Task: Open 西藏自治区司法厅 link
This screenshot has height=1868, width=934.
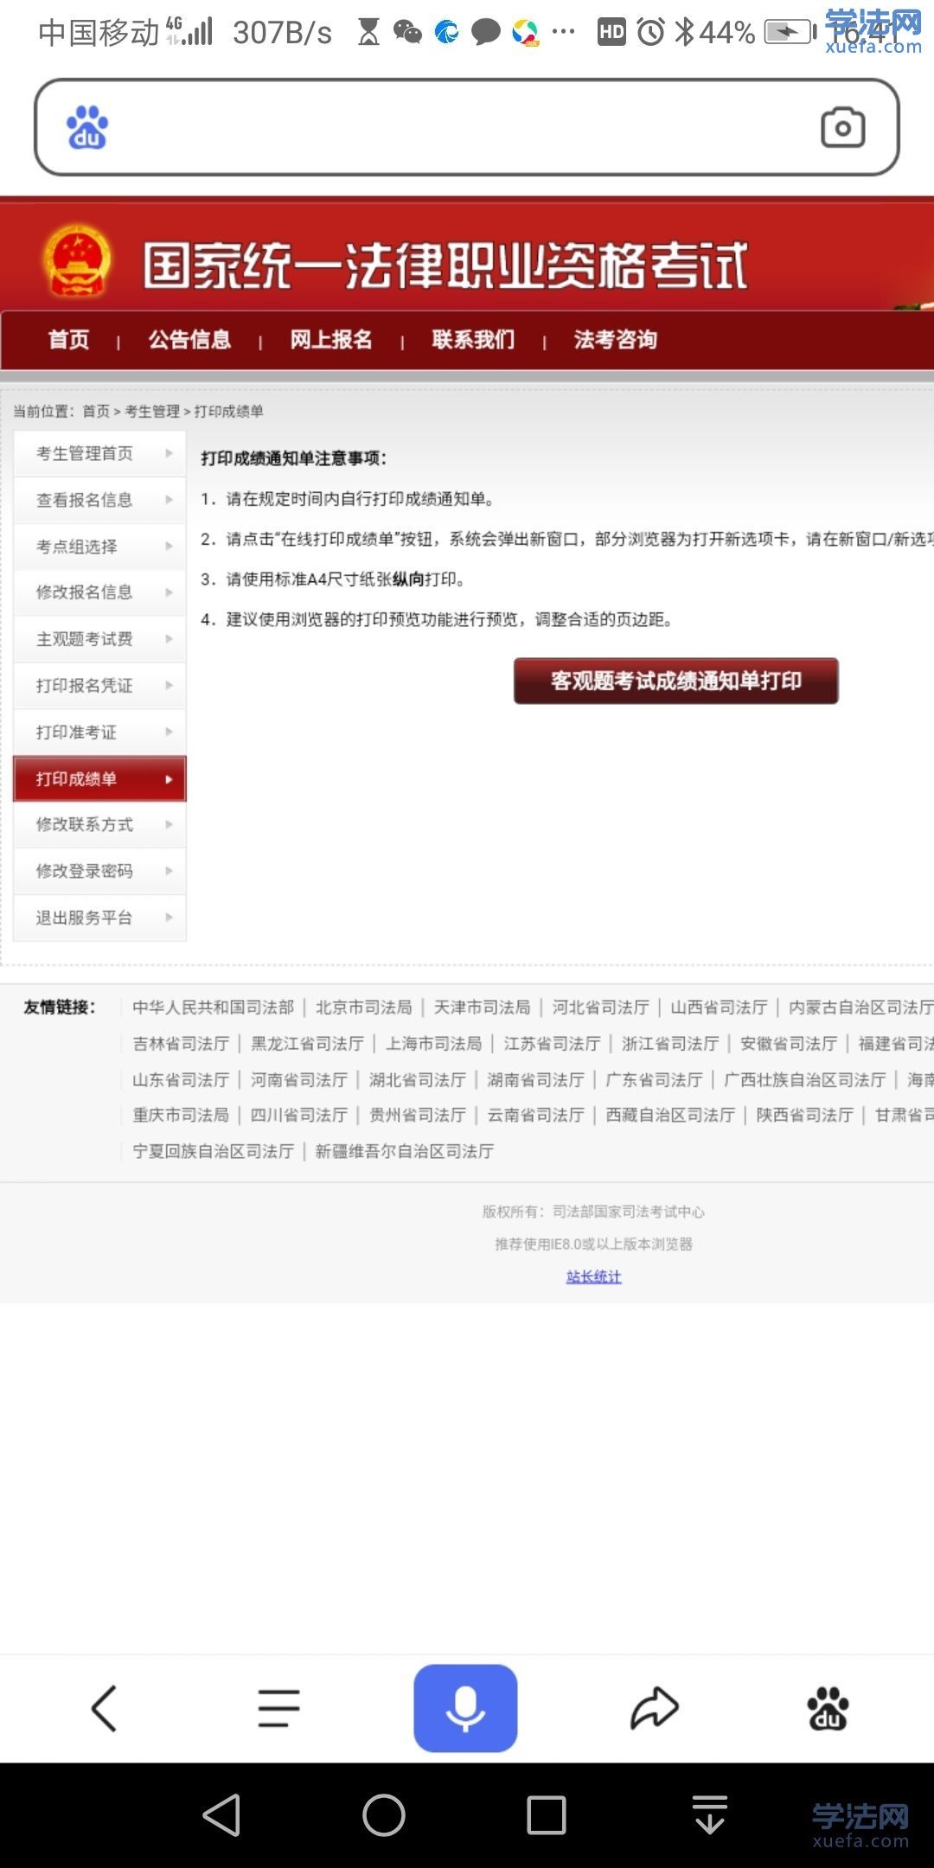Action: point(670,1116)
